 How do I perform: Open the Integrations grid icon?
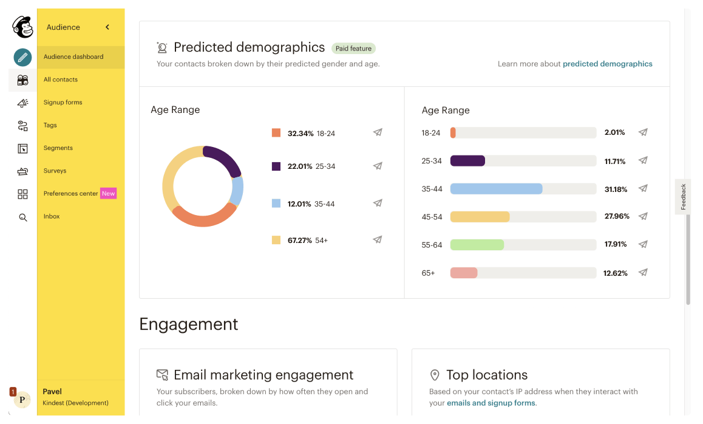(22, 194)
